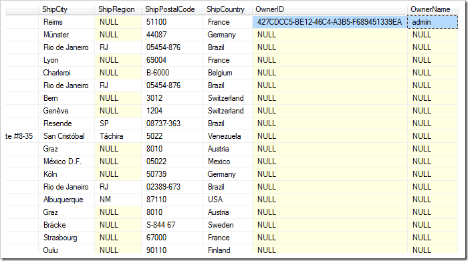Screen dimensions: 468x261
Task: Select the 'Münster' city cell
Action: click(x=66, y=35)
